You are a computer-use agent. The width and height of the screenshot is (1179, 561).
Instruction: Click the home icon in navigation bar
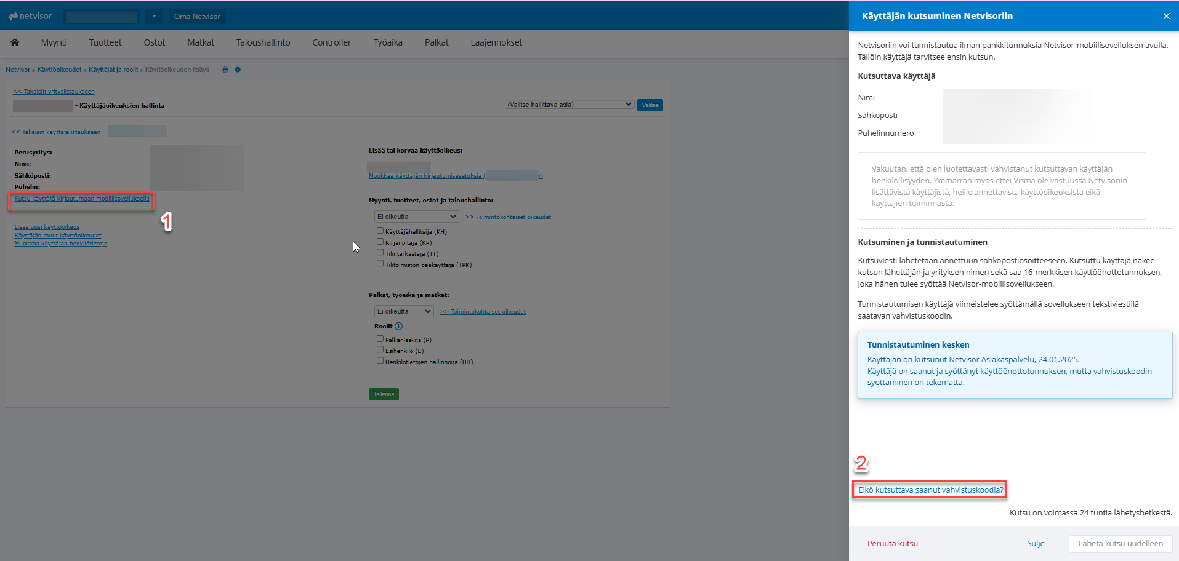[15, 42]
